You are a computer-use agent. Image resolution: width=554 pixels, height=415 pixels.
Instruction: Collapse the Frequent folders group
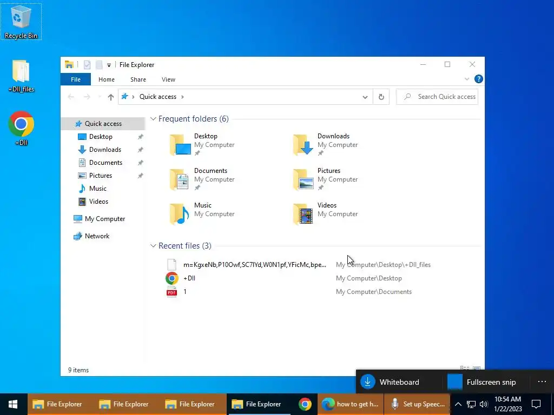point(153,119)
